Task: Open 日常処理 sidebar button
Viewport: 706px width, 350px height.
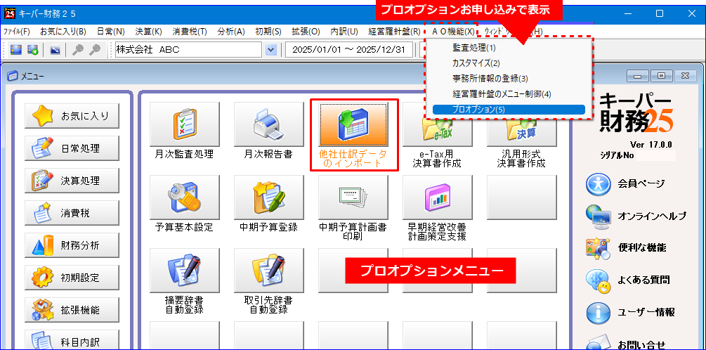Action: click(x=72, y=148)
